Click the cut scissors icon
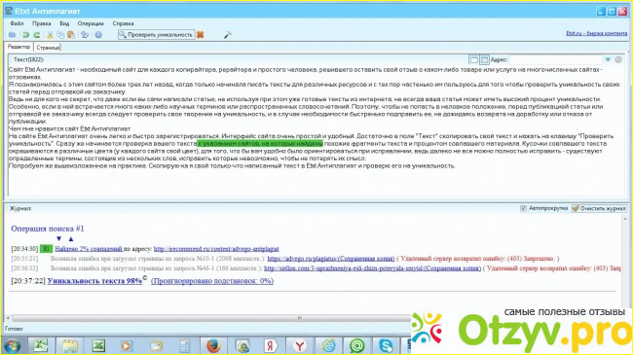 [50, 35]
